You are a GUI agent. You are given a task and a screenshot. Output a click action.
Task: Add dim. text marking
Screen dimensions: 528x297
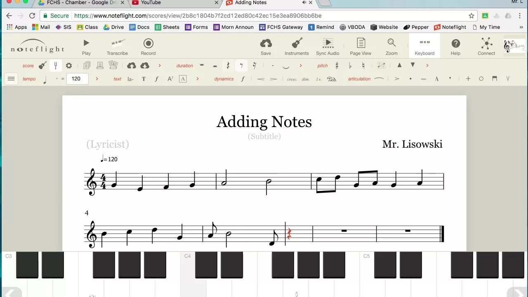point(305,79)
